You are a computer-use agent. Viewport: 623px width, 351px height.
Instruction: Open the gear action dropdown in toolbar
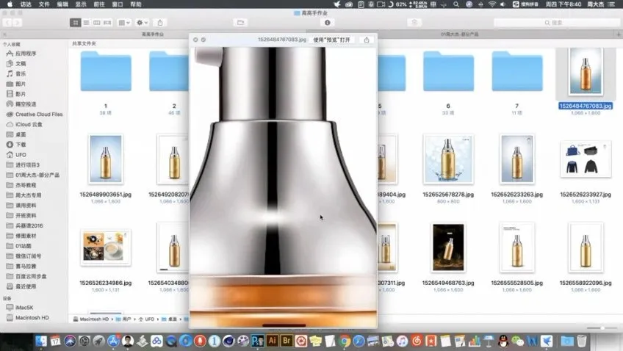[x=143, y=23]
